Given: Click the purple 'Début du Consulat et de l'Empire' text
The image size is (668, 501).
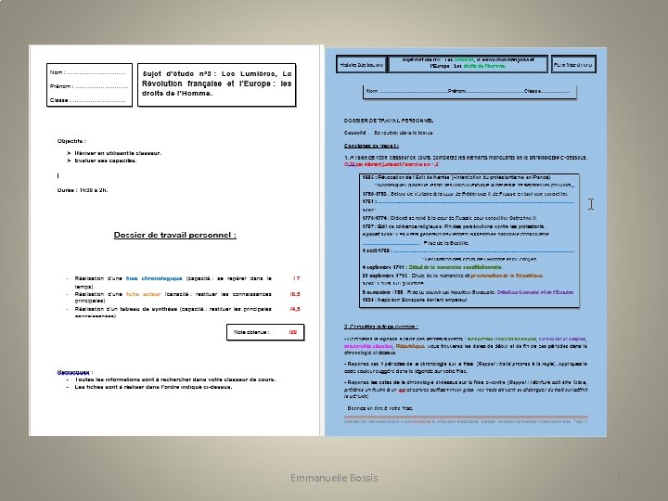Looking at the screenshot, I should tap(535, 292).
